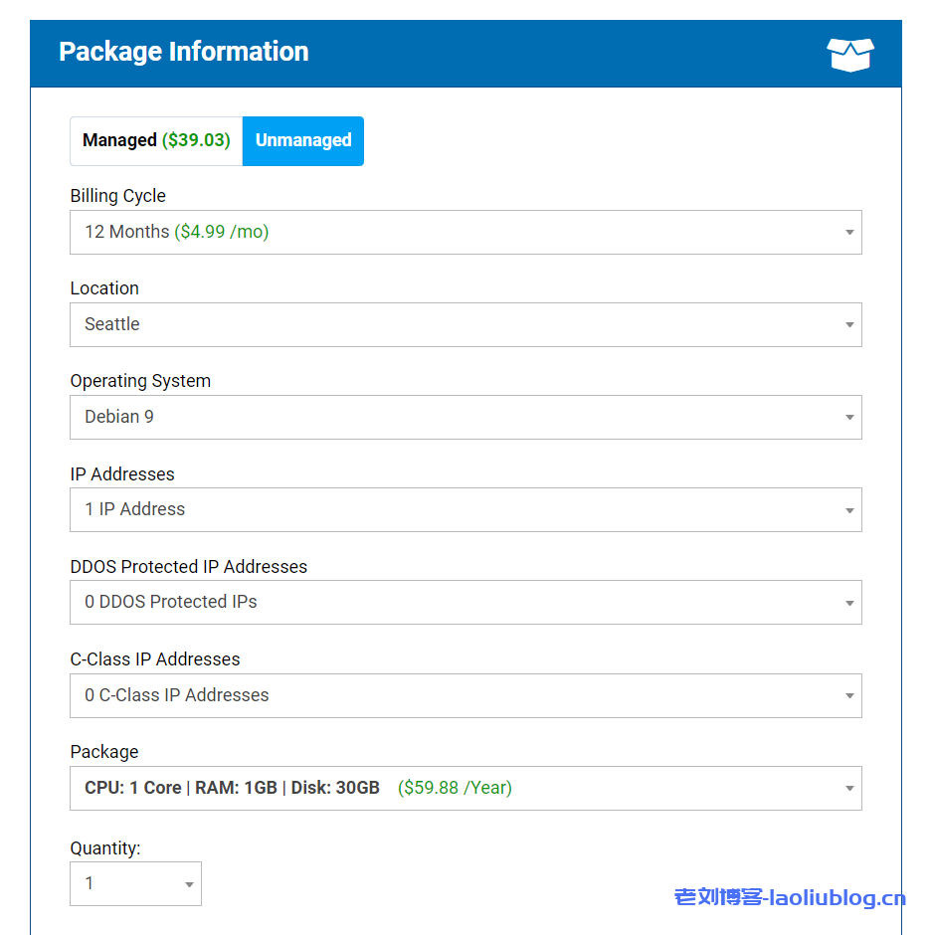Expand the 1 IP Address dropdown

tap(465, 510)
